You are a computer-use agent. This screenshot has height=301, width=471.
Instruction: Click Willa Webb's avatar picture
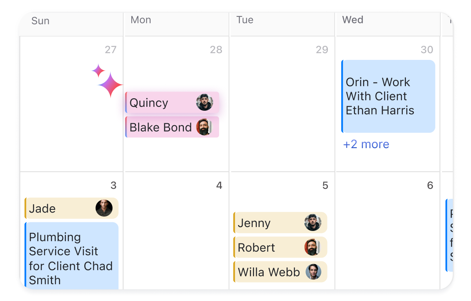click(x=313, y=272)
